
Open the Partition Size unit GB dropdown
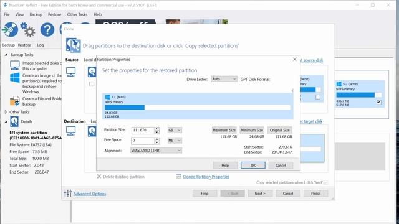point(175,130)
